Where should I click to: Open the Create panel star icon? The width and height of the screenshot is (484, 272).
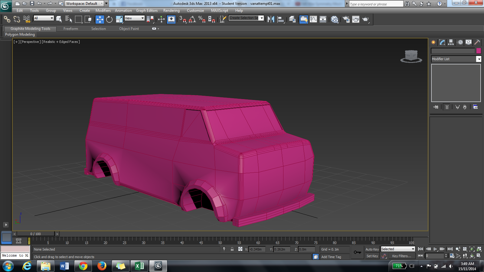click(x=433, y=42)
